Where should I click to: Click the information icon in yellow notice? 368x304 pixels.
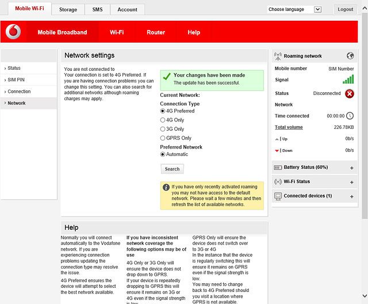[x=166, y=187]
